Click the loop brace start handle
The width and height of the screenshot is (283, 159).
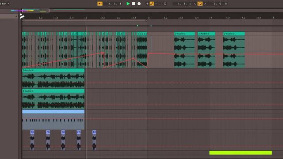coord(23,21)
